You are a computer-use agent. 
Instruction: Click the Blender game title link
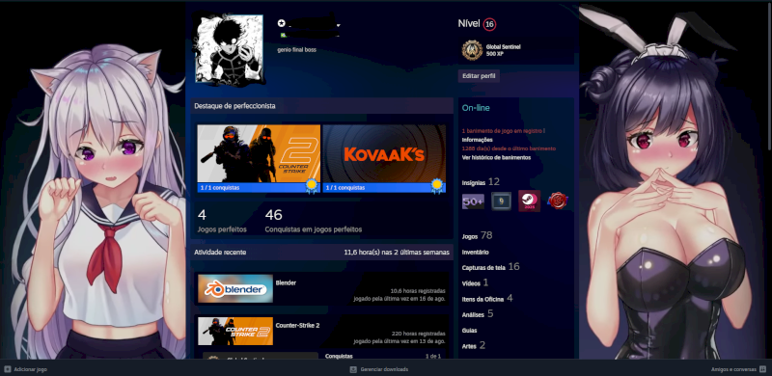[286, 283]
